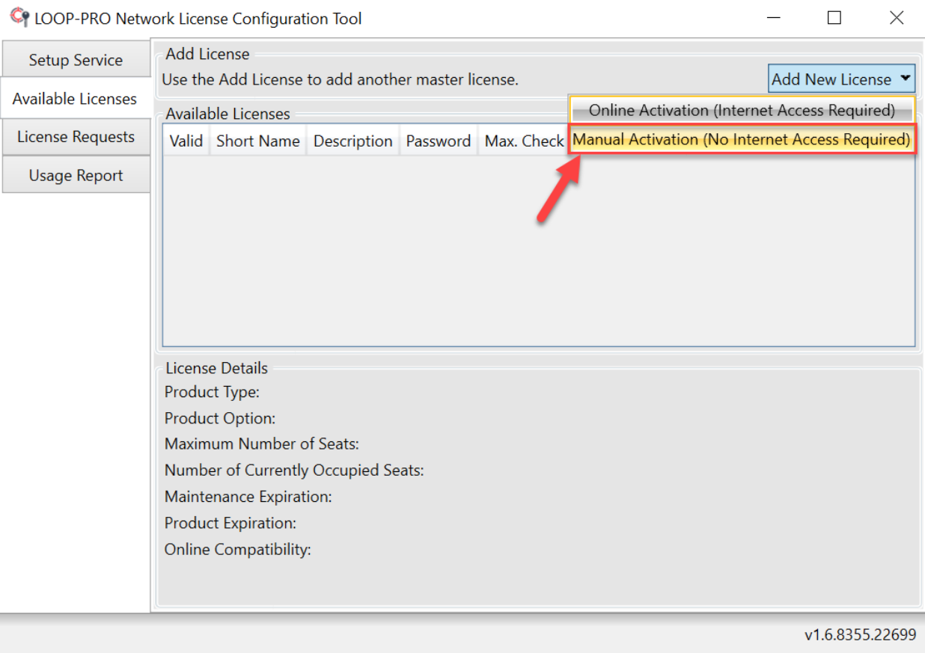Screen dimensions: 925x653
Task: Select the Available Licenses tab
Action: (75, 97)
